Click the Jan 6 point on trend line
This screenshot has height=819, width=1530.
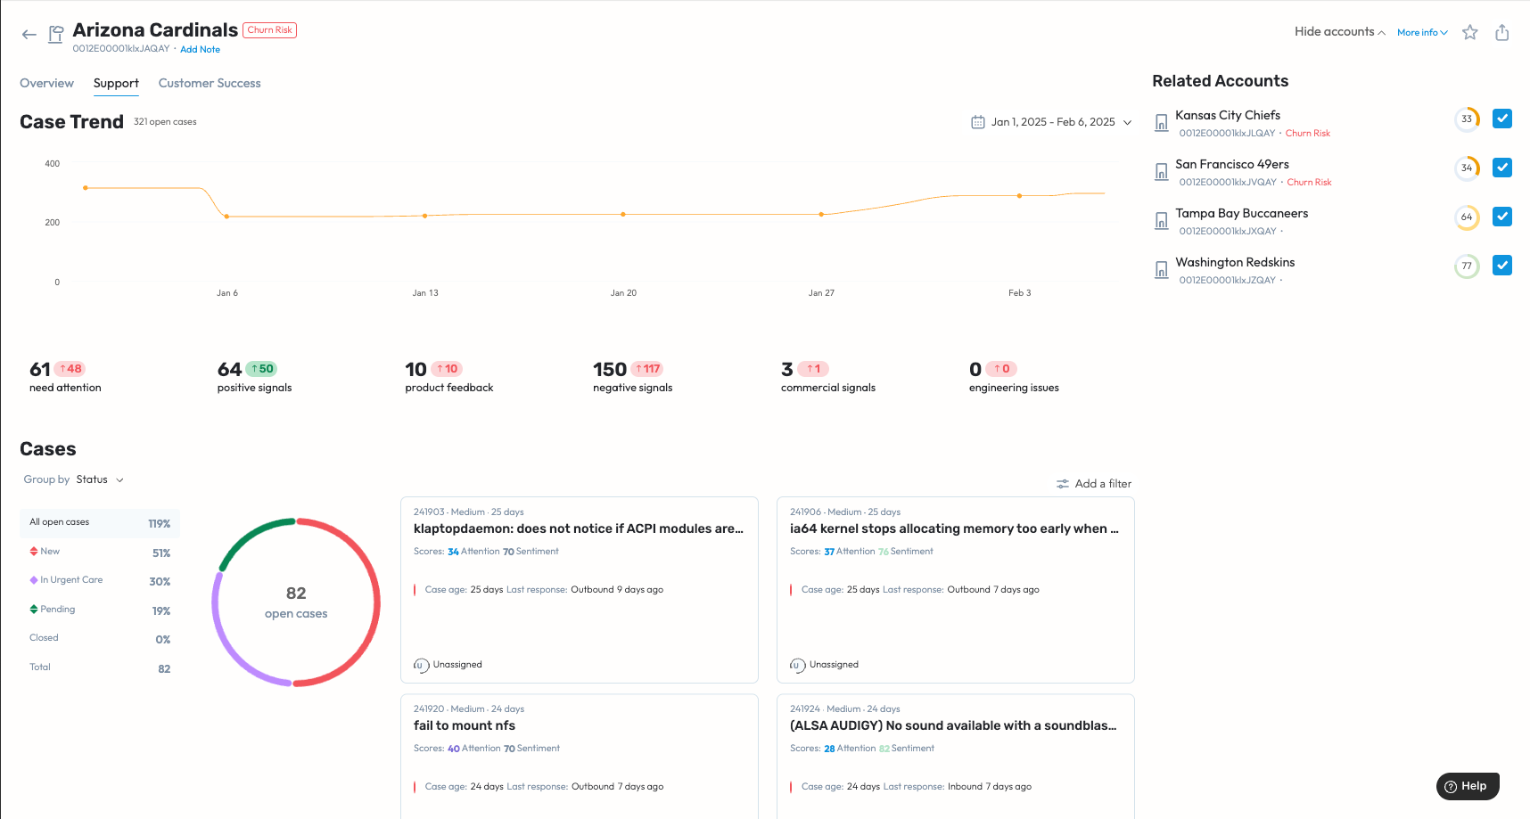coord(226,217)
